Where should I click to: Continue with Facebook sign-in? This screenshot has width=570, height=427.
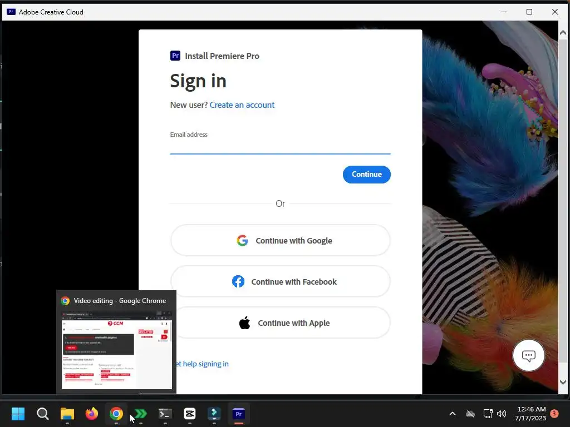click(281, 281)
